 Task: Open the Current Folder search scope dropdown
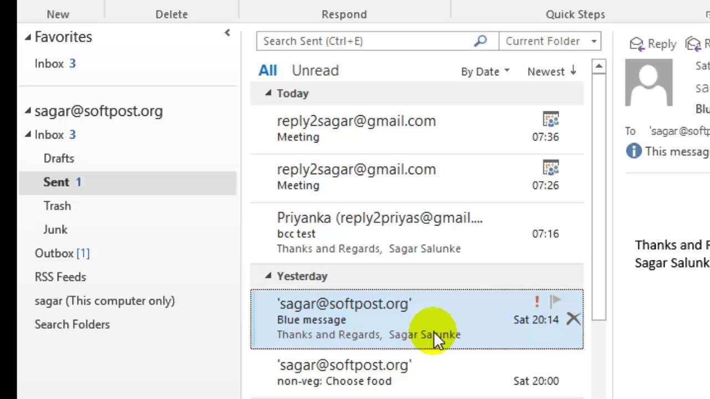point(594,41)
